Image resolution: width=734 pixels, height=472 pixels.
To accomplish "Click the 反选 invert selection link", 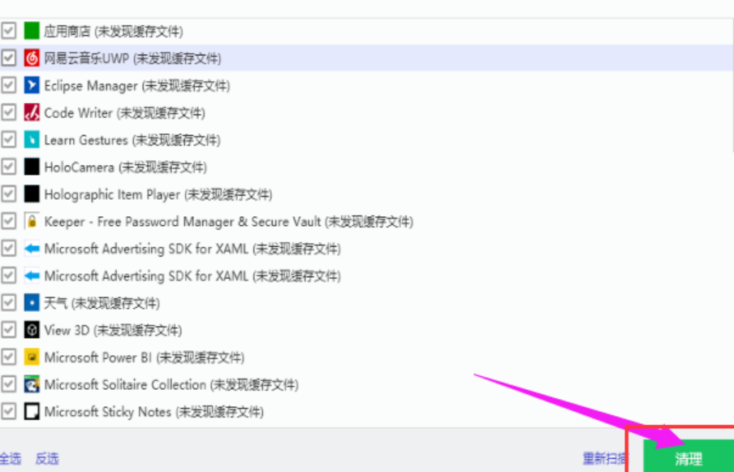I will coord(47,459).
